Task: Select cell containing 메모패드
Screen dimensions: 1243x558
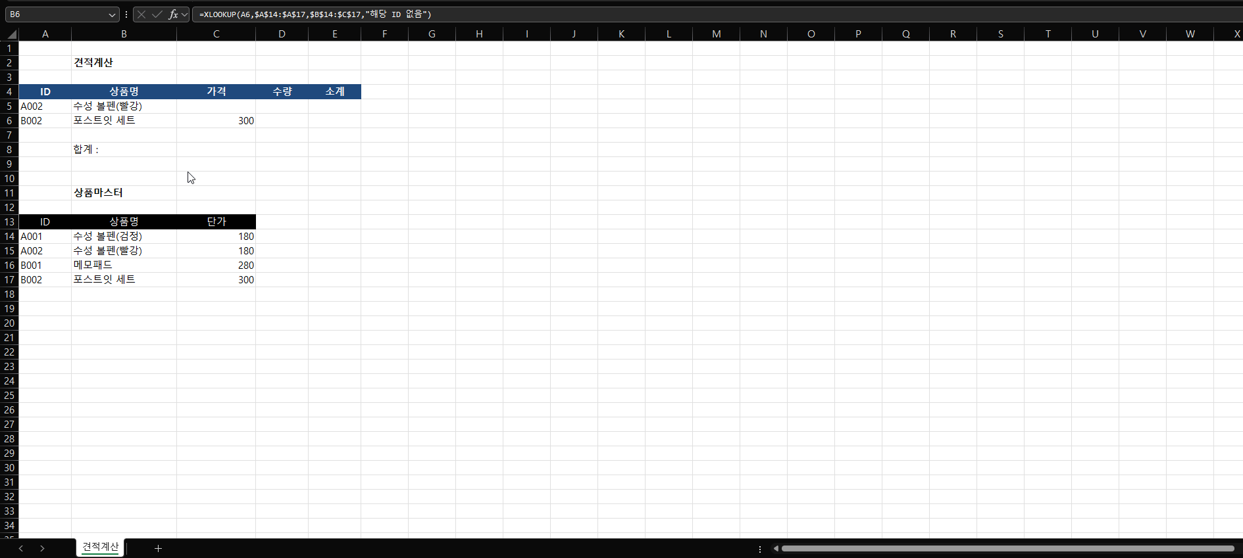Action: pos(124,265)
